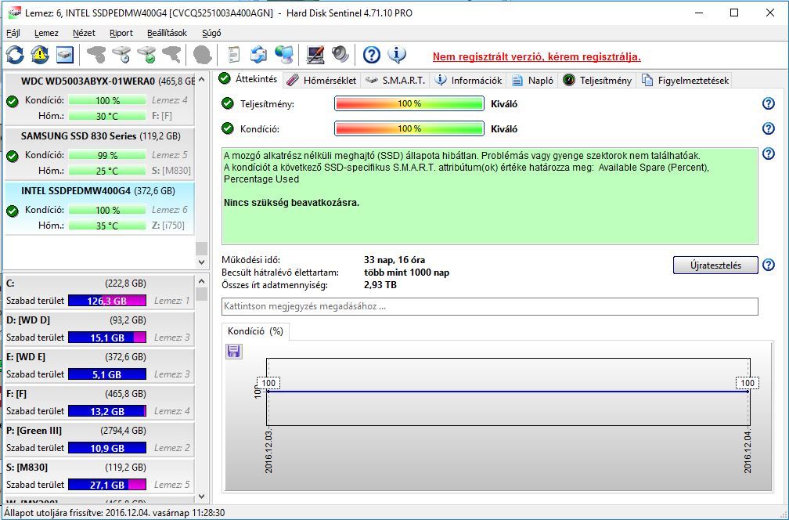Click the C: free space bar 126,3 GB
This screenshot has width=789, height=520.
[x=107, y=301]
